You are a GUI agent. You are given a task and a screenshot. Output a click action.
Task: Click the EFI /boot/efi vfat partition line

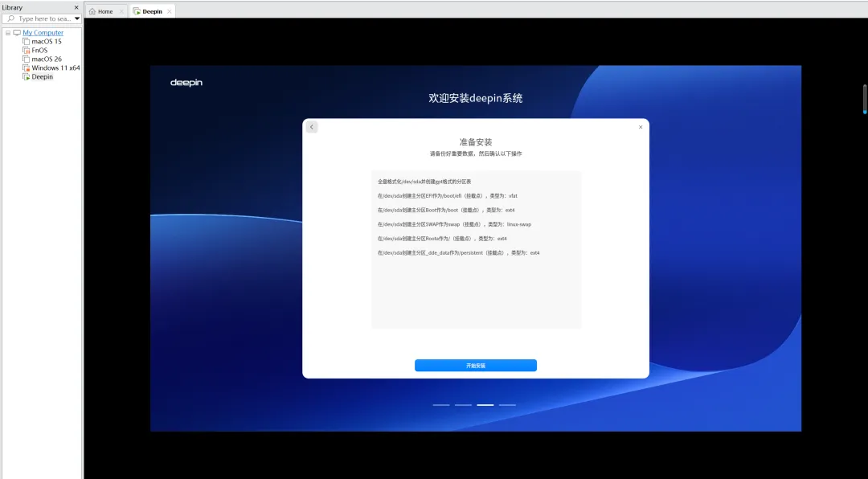click(448, 196)
